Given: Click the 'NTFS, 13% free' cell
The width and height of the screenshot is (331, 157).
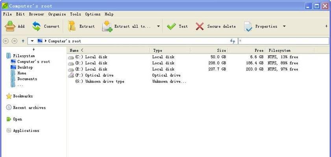Looking at the screenshot, I should point(283,57).
